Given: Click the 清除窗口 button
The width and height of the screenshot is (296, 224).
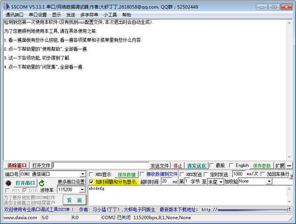Looking at the screenshot, I should 16,165.
